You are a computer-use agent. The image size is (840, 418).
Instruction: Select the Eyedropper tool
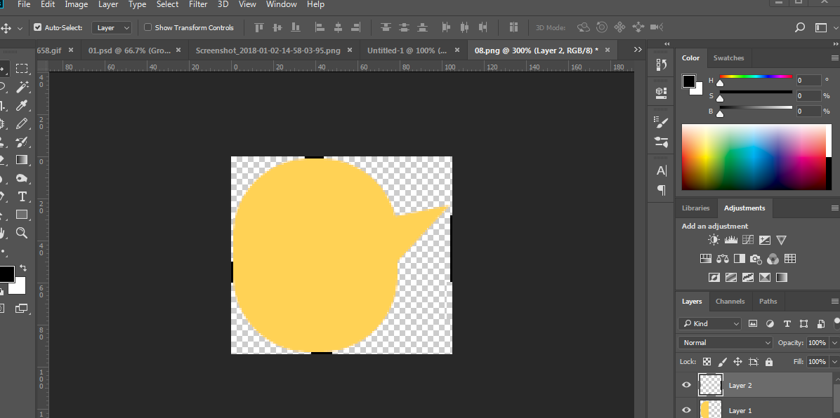coord(22,105)
